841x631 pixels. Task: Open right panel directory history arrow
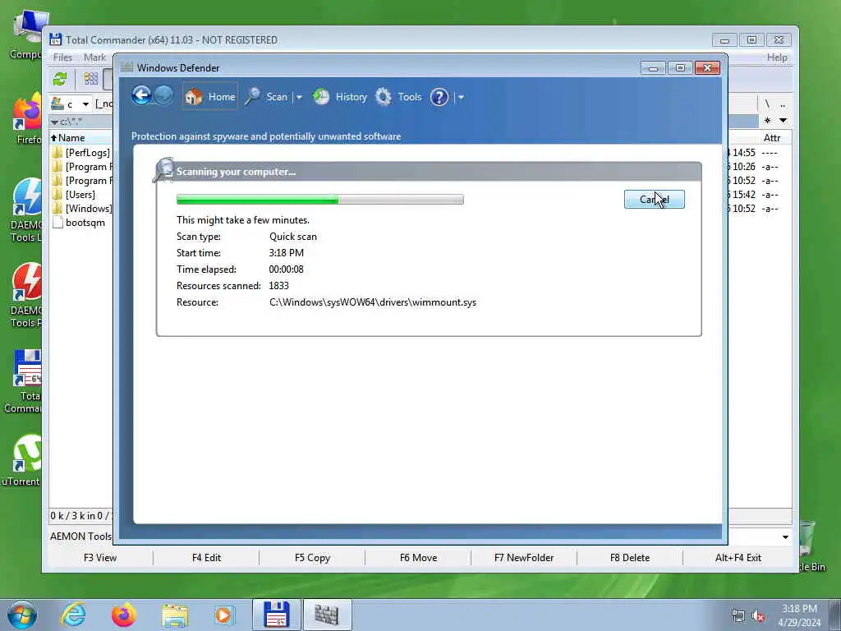pos(783,121)
